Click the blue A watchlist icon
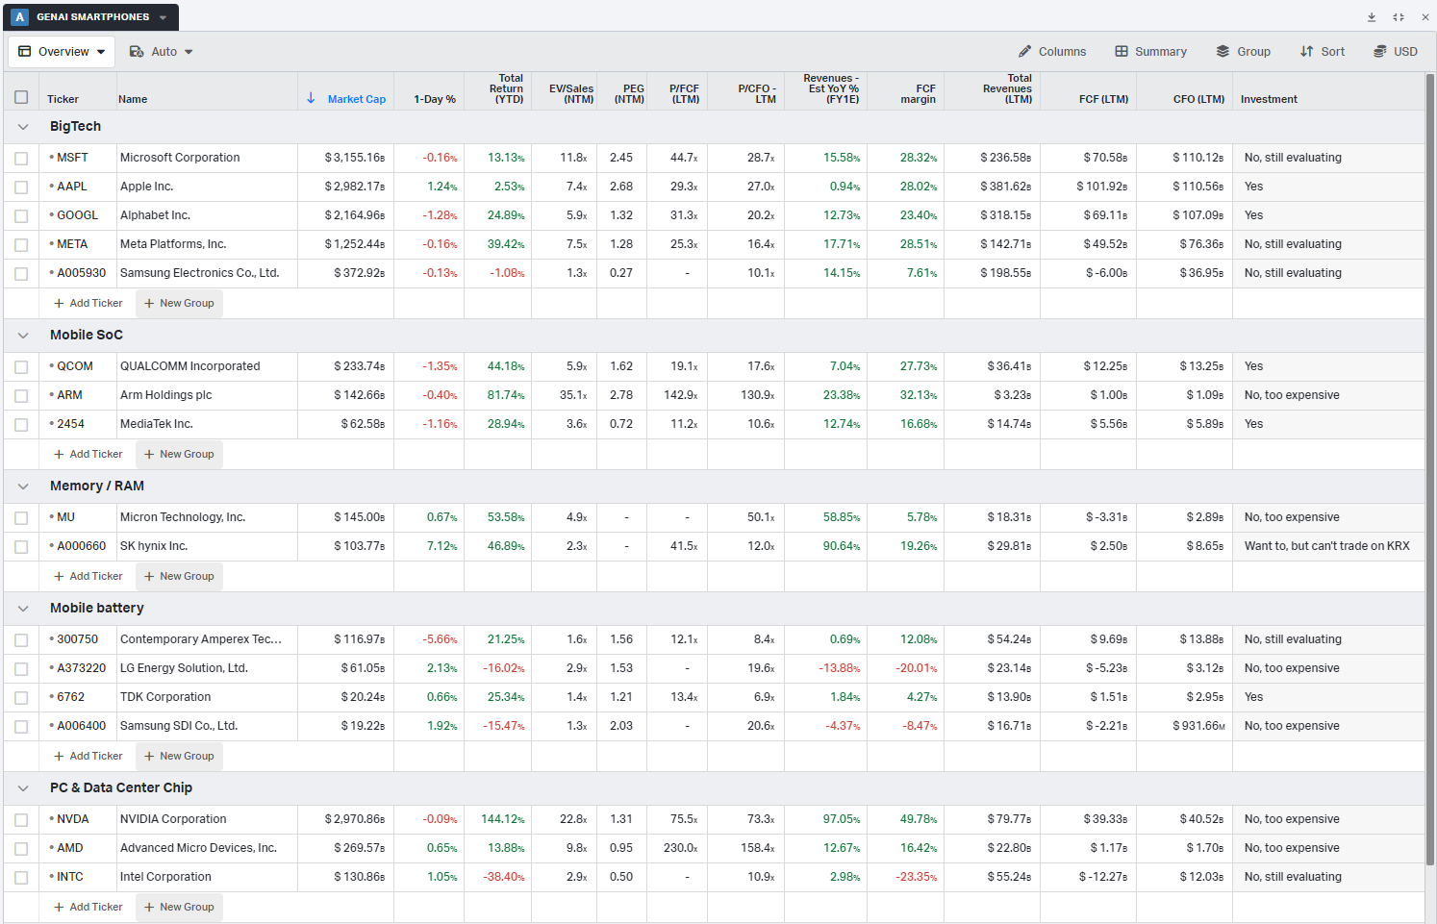 pos(19,17)
